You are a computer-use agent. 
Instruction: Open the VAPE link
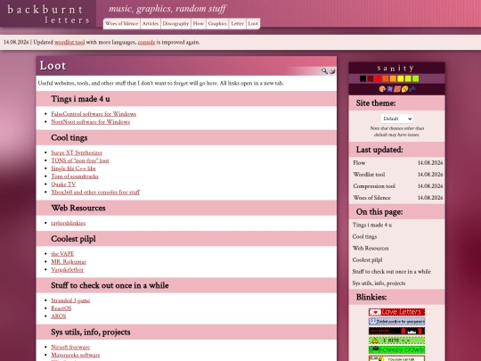[62, 254]
